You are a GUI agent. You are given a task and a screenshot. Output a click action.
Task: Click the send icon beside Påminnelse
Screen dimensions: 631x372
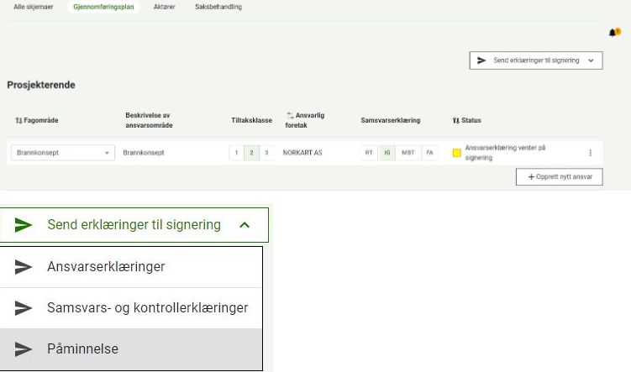[24, 349]
